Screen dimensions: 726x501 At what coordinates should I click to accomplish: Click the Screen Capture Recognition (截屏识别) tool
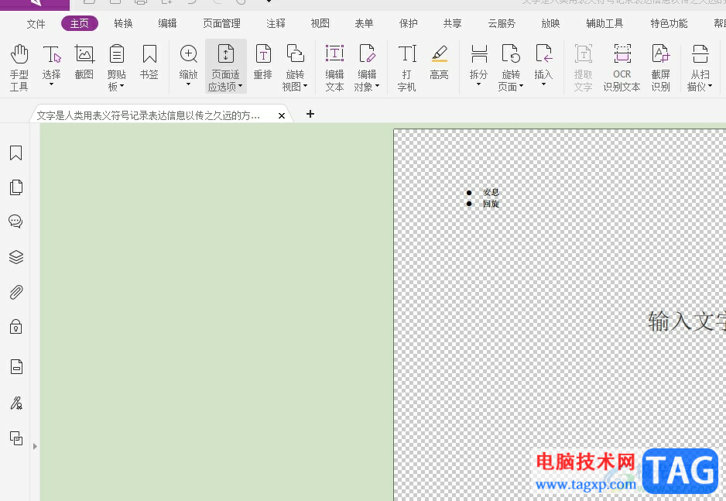661,67
